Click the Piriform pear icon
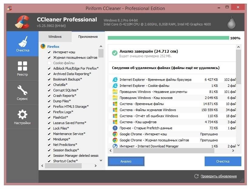 [231, 23]
